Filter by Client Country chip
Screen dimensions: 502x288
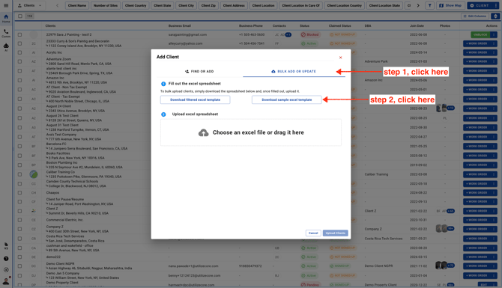point(136,5)
